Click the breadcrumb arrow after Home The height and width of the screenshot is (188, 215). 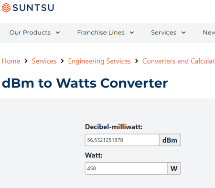click(26, 61)
